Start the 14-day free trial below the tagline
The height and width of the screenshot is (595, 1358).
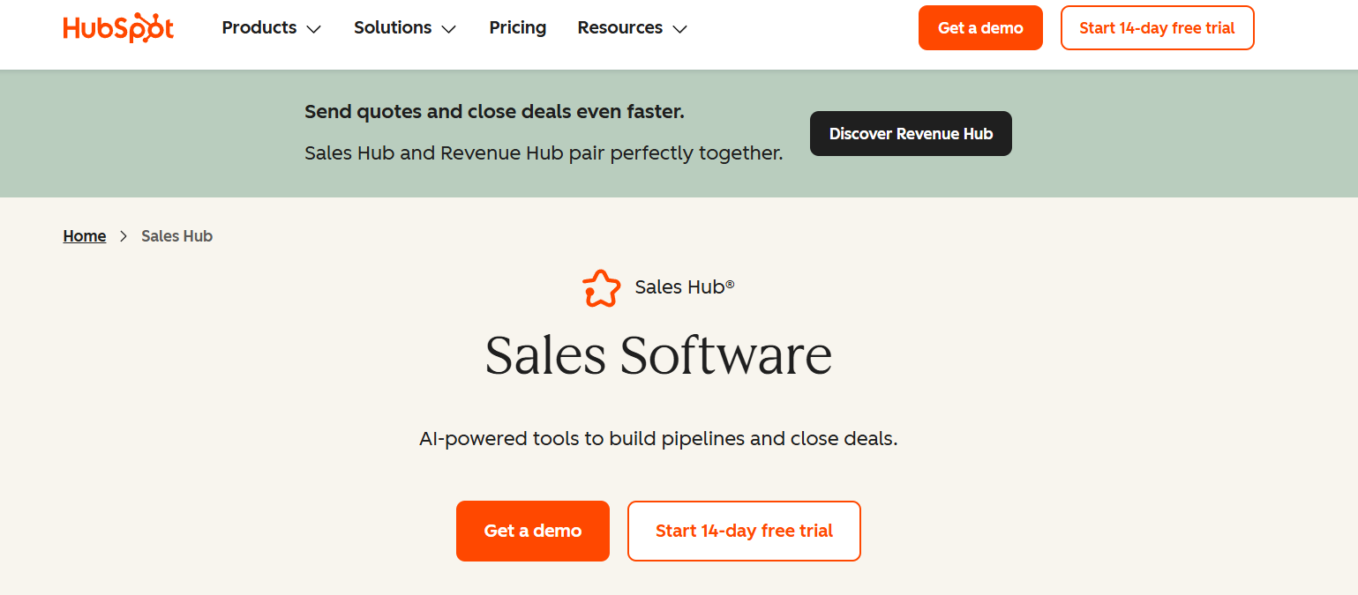pyautogui.click(x=744, y=531)
